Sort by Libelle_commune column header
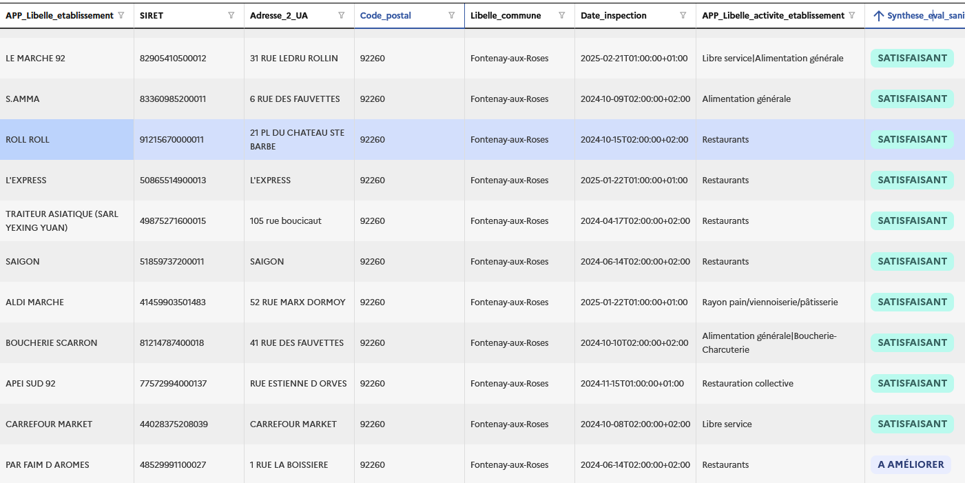The image size is (965, 483). (506, 15)
